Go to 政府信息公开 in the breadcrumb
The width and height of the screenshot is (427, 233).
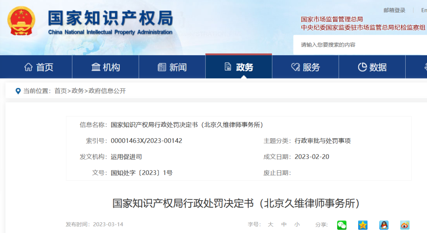point(107,91)
